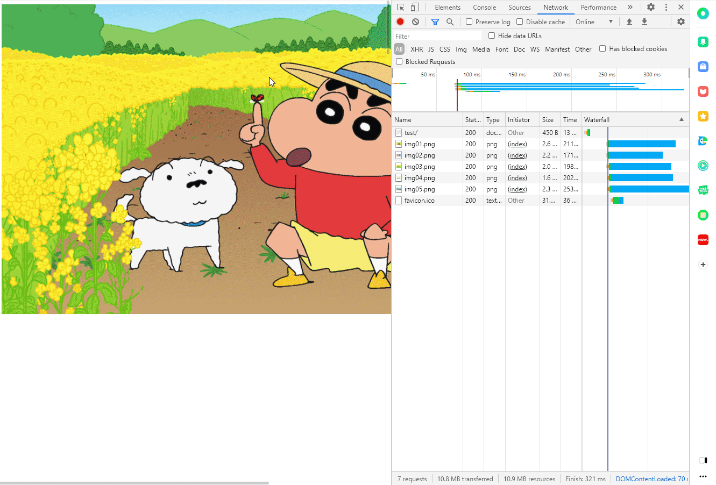Add a sidebar item with plus
Image resolution: width=716 pixels, height=485 pixels.
pyautogui.click(x=703, y=265)
